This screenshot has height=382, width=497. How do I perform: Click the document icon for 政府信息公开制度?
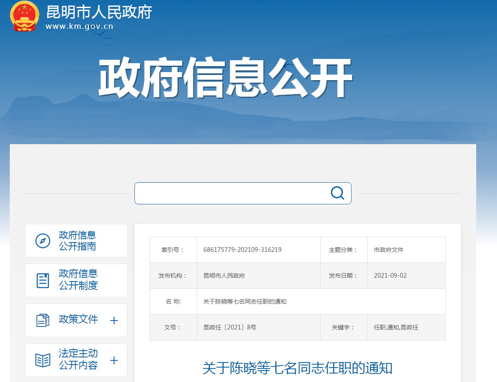click(x=42, y=280)
